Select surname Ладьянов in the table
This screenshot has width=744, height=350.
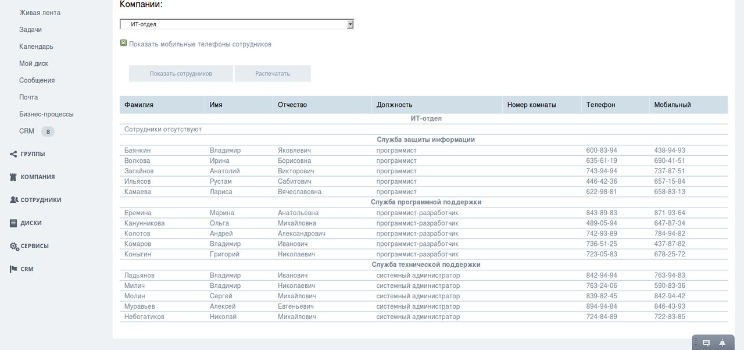[139, 276]
